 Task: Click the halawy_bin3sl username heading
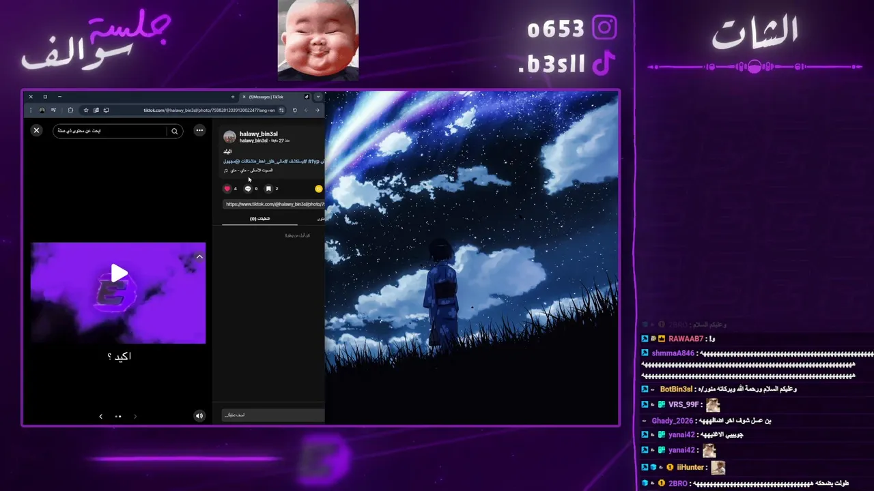coord(259,134)
